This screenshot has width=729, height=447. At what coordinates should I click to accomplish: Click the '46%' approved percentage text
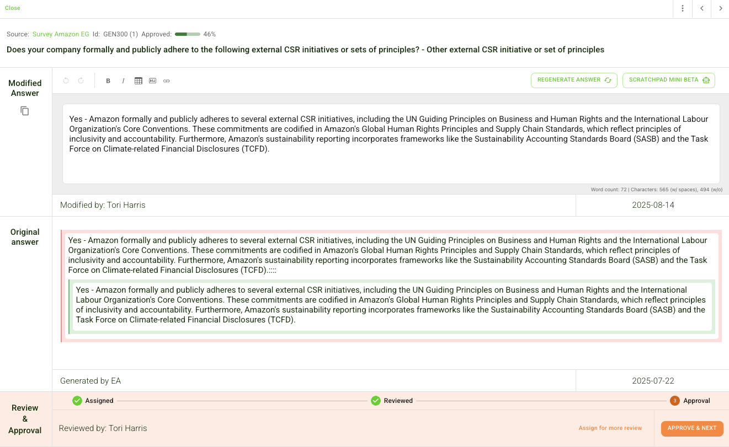coord(210,34)
